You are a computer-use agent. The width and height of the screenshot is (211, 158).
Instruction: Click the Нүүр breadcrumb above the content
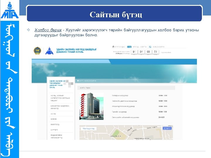point(80,81)
